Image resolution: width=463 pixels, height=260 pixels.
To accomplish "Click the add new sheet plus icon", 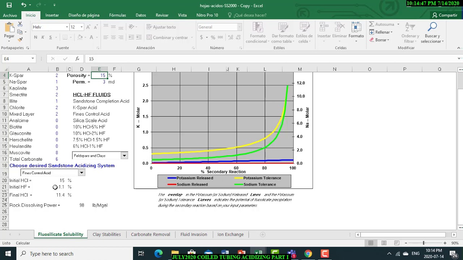I will [263, 234].
